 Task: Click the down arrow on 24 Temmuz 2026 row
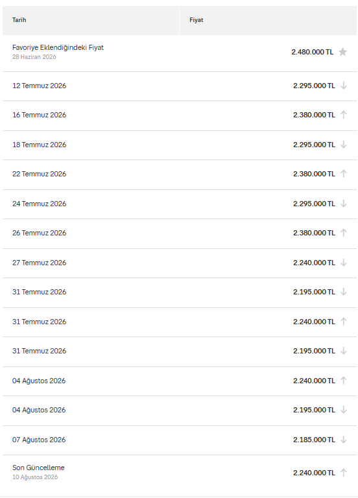343,204
